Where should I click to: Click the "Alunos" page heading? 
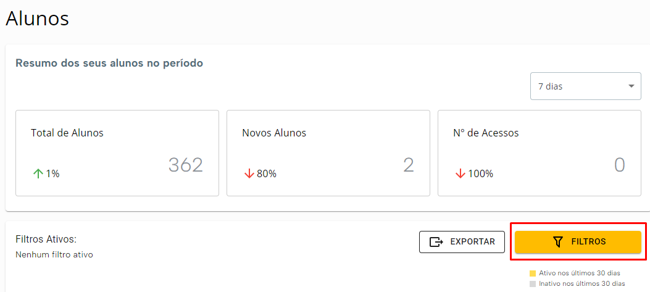(37, 19)
